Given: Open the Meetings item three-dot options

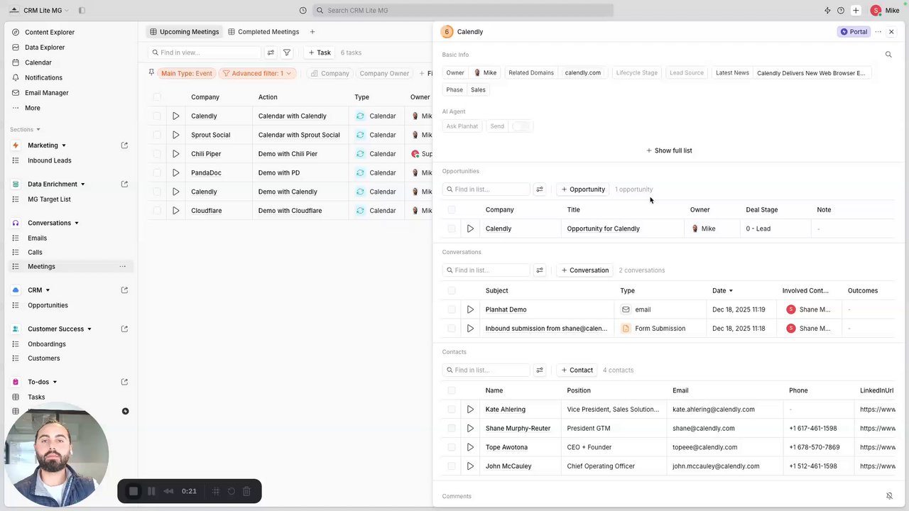Looking at the screenshot, I should [122, 266].
